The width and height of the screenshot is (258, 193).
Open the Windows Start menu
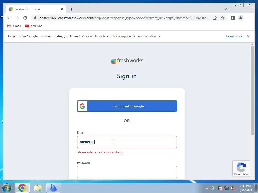point(7,188)
